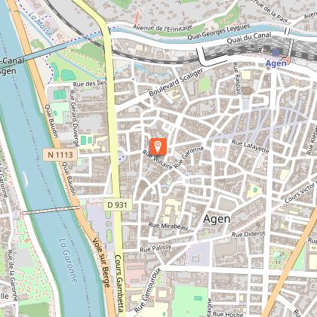This screenshot has width=317, height=317.
Task: Click the blue Agen train station icon
Action: pyautogui.click(x=276, y=53)
